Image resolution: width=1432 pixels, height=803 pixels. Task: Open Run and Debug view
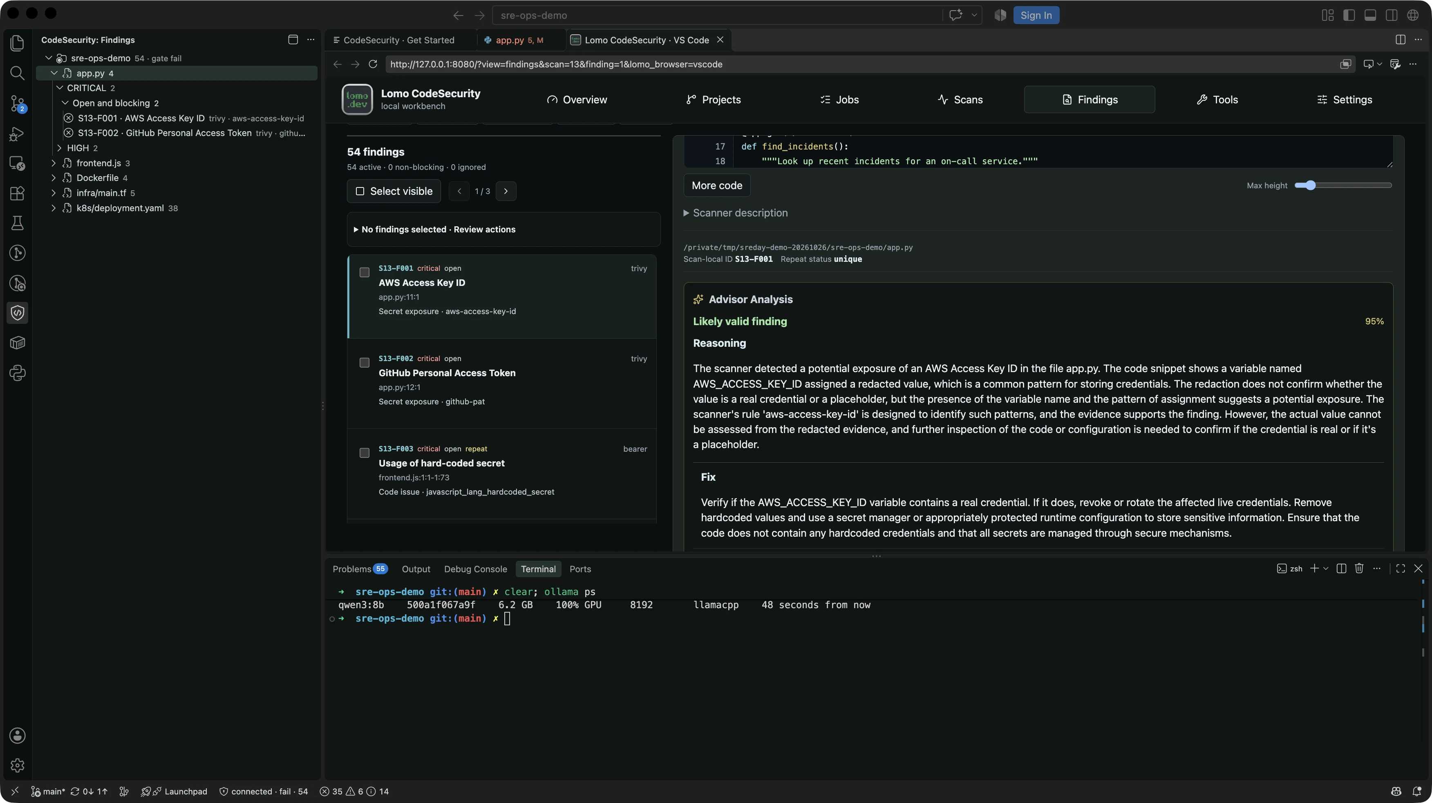click(17, 134)
